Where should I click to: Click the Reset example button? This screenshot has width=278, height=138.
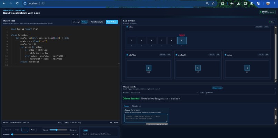pyautogui.click(x=97, y=22)
